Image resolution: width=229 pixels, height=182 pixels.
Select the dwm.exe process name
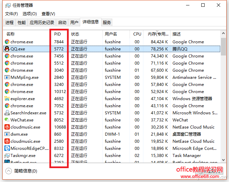(x=19, y=134)
